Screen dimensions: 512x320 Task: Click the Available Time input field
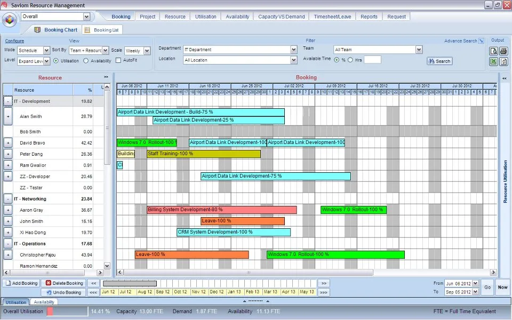tap(373, 60)
